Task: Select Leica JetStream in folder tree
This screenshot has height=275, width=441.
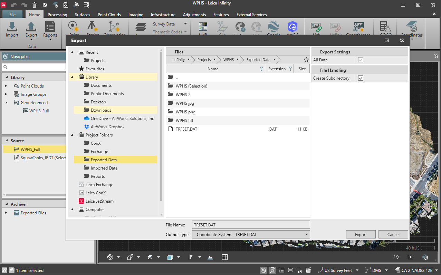Action: click(x=99, y=201)
